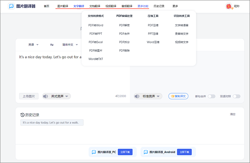Play translation audio speaker icon 标准男声
The height and width of the screenshot is (163, 250).
[x=137, y=96]
